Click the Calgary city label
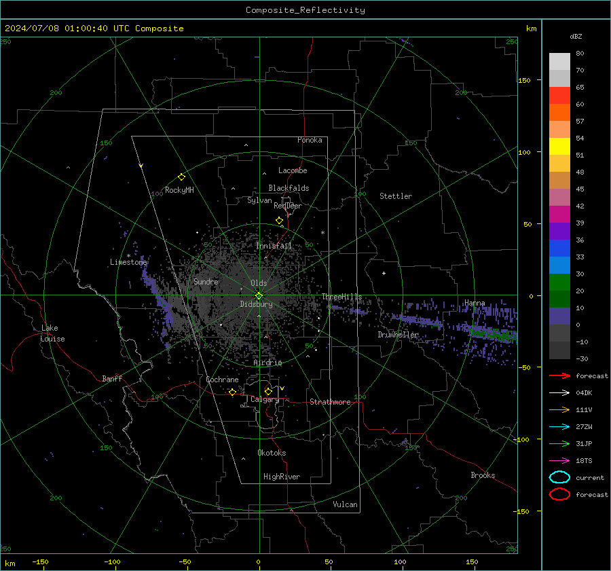611x571 pixels. point(265,399)
